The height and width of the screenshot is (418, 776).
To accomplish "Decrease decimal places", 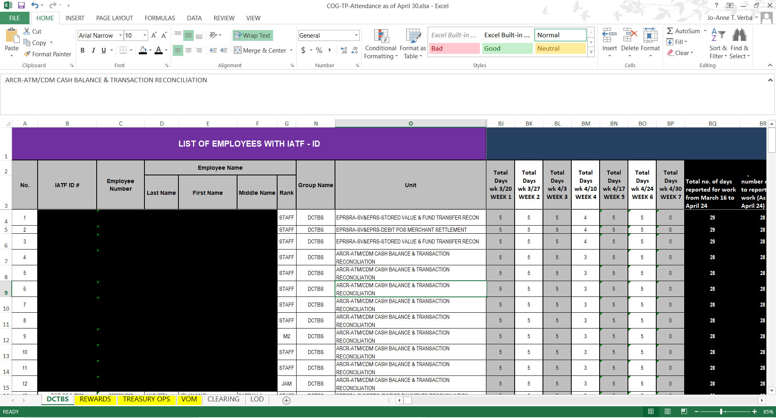I will click(354, 50).
